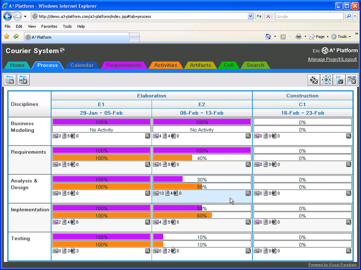Open the Tools dropdown in command bar
This screenshot has height=270, width=361.
tap(341, 37)
